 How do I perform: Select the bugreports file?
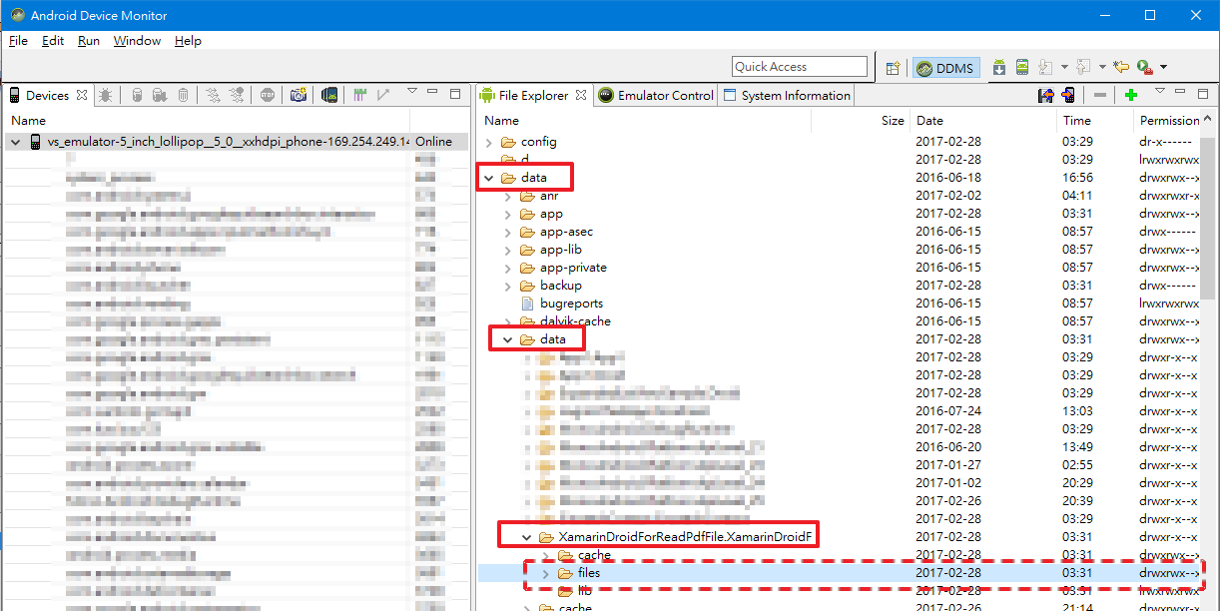click(571, 304)
